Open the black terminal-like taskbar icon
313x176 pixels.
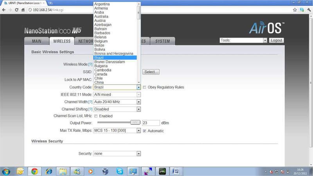click(x=162, y=171)
